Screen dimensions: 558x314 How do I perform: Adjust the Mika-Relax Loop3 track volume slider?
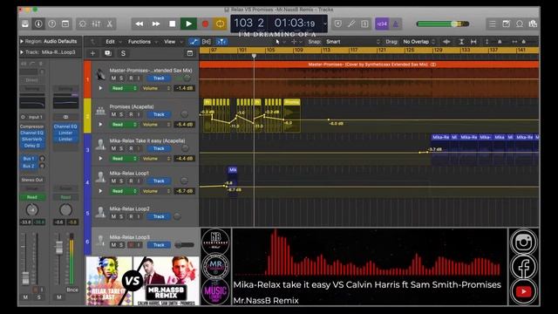184,245
